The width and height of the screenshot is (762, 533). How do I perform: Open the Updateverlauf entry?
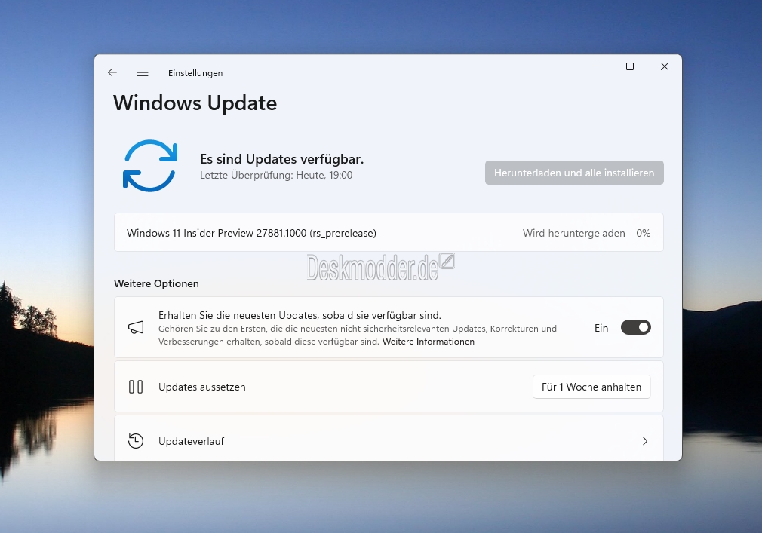(389, 438)
